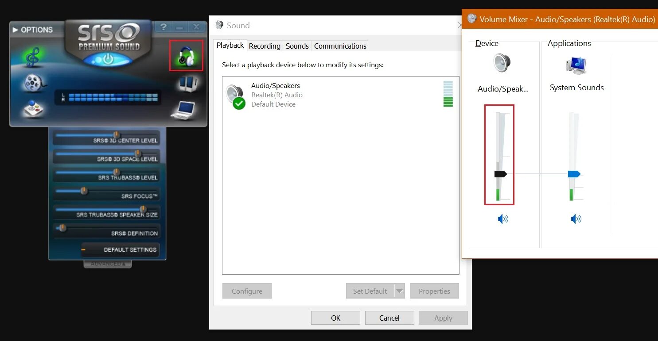Select the Movie mode film reel icon
The height and width of the screenshot is (341, 658).
click(x=35, y=83)
